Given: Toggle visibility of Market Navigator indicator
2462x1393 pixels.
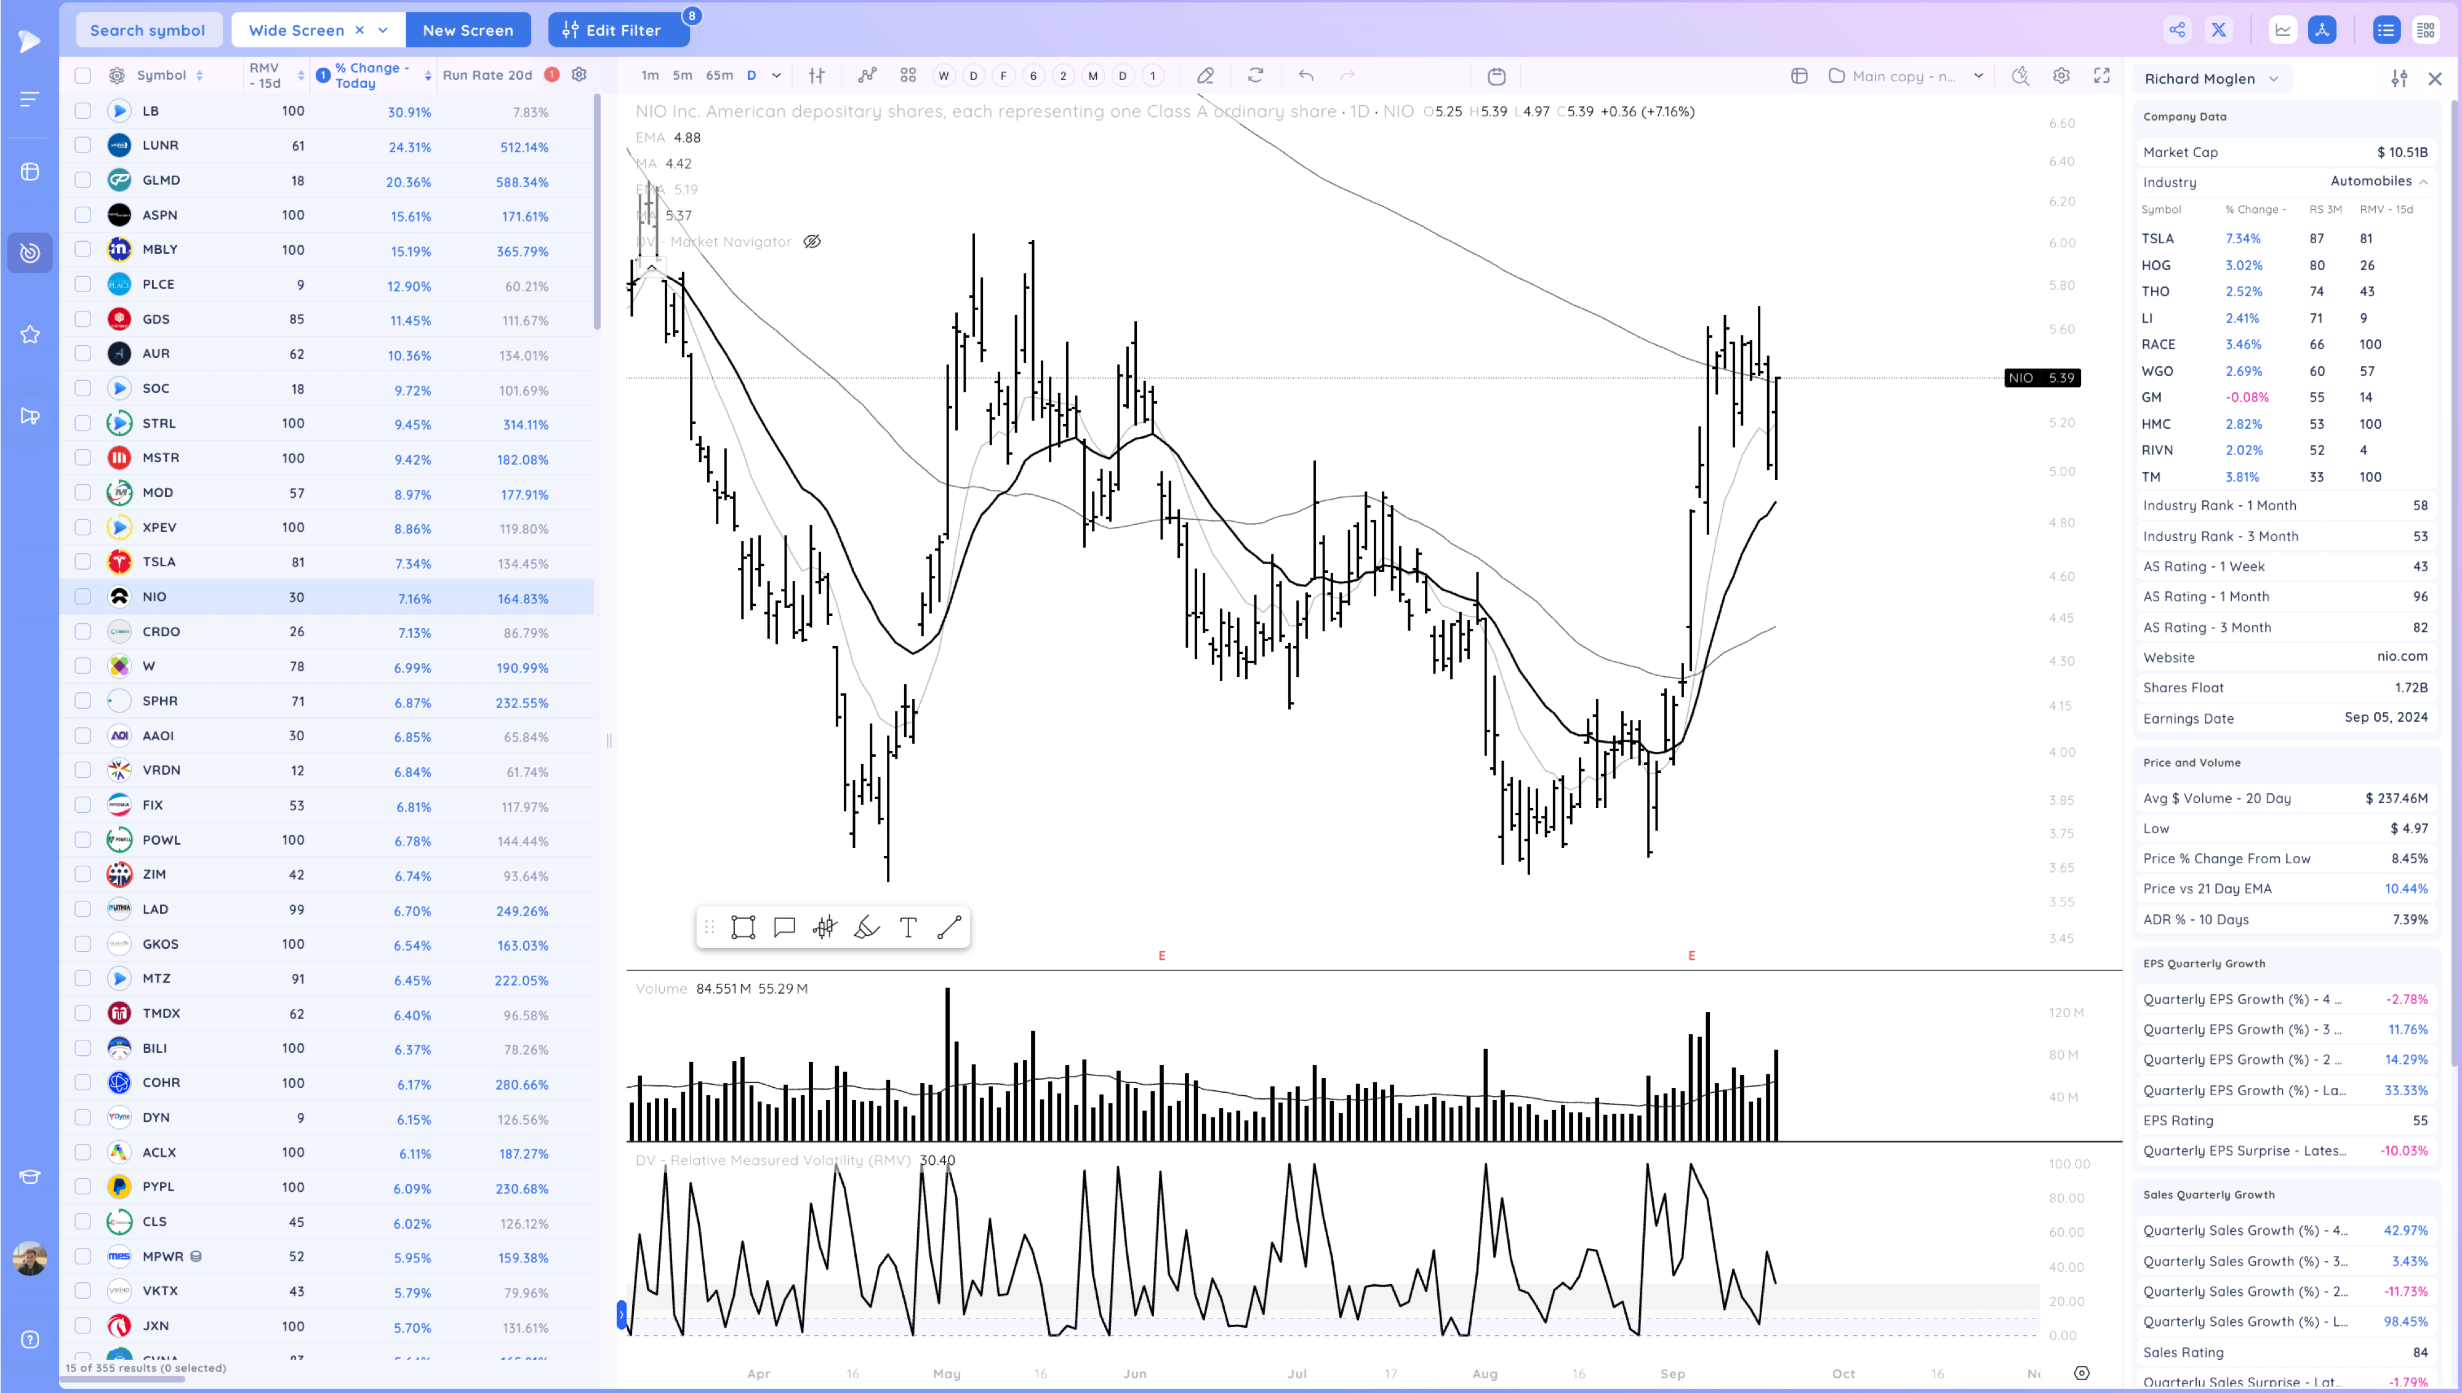Looking at the screenshot, I should point(811,242).
